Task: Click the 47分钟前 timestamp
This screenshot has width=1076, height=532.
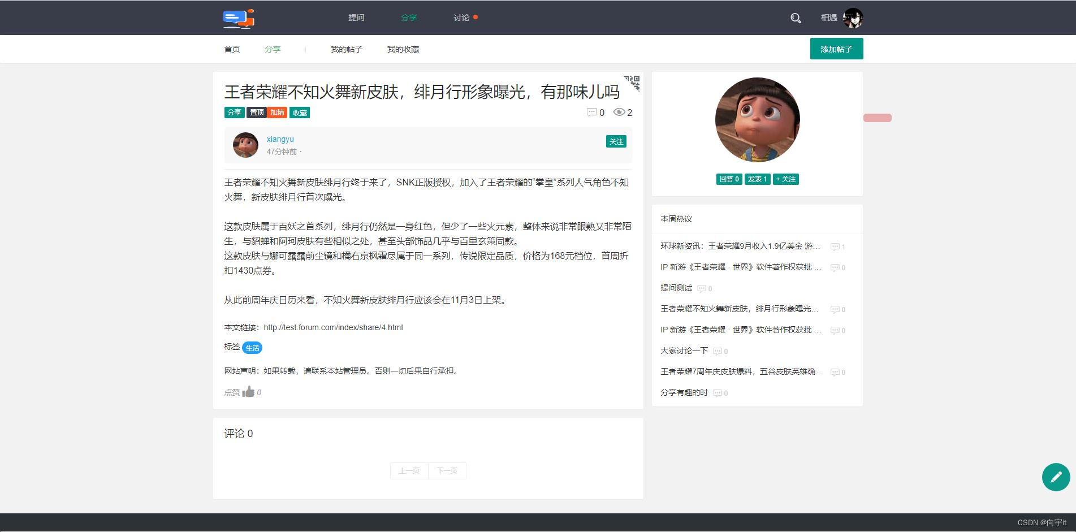Action: (282, 152)
